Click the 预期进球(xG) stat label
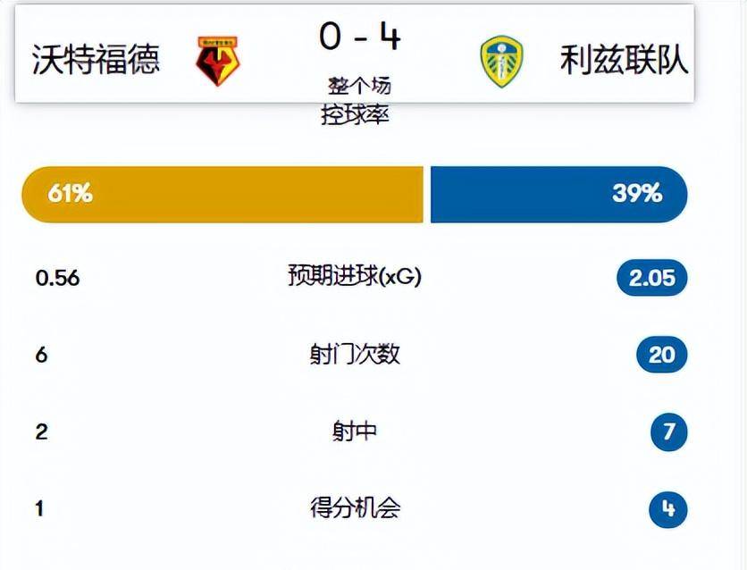The image size is (747, 570). click(355, 277)
